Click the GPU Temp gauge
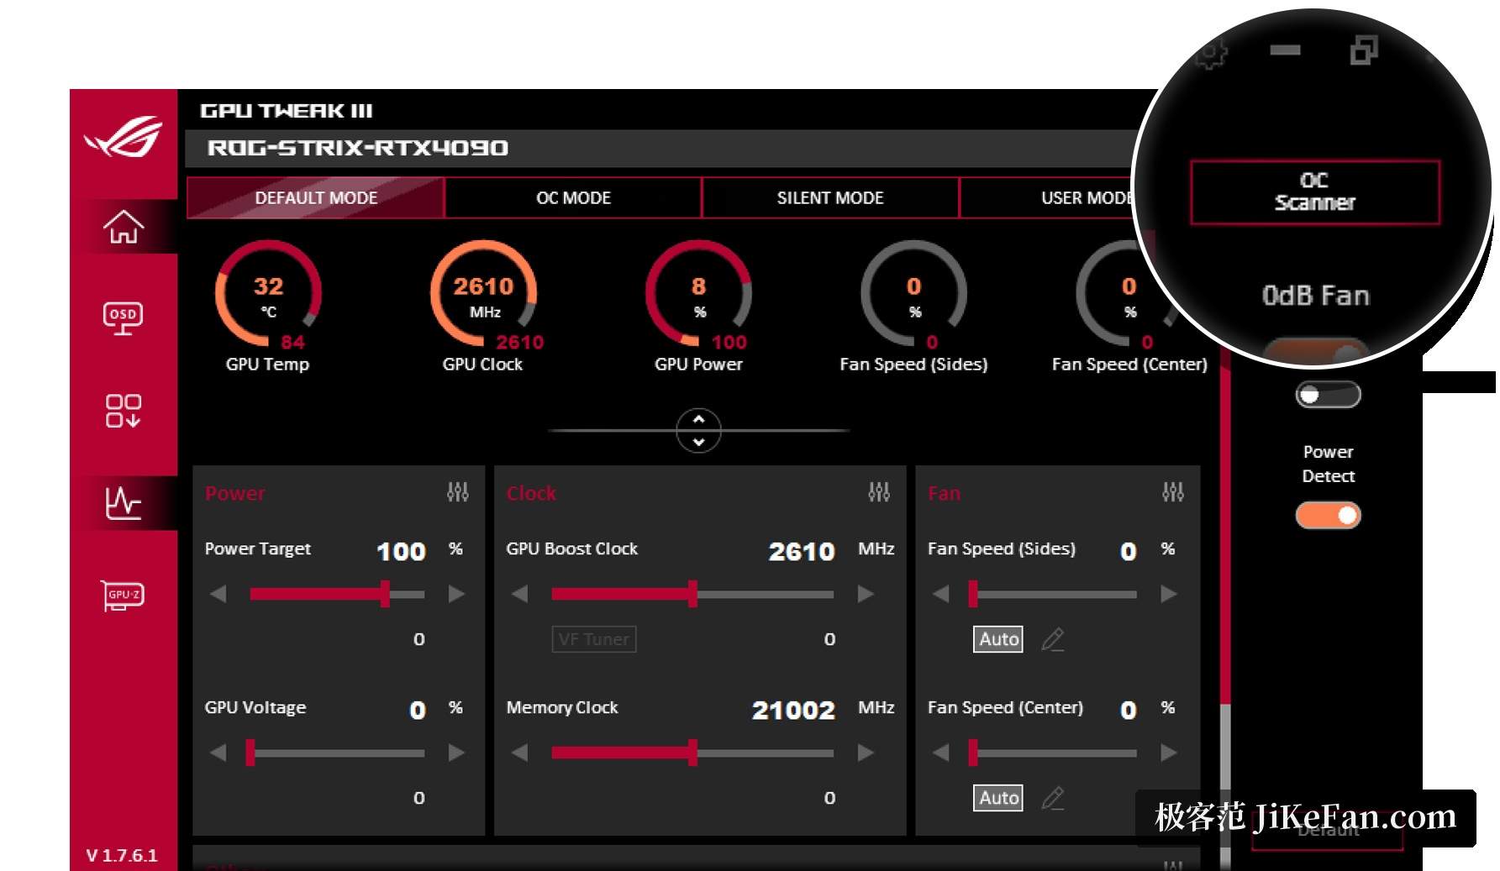Image resolution: width=1500 pixels, height=871 pixels. click(x=268, y=295)
